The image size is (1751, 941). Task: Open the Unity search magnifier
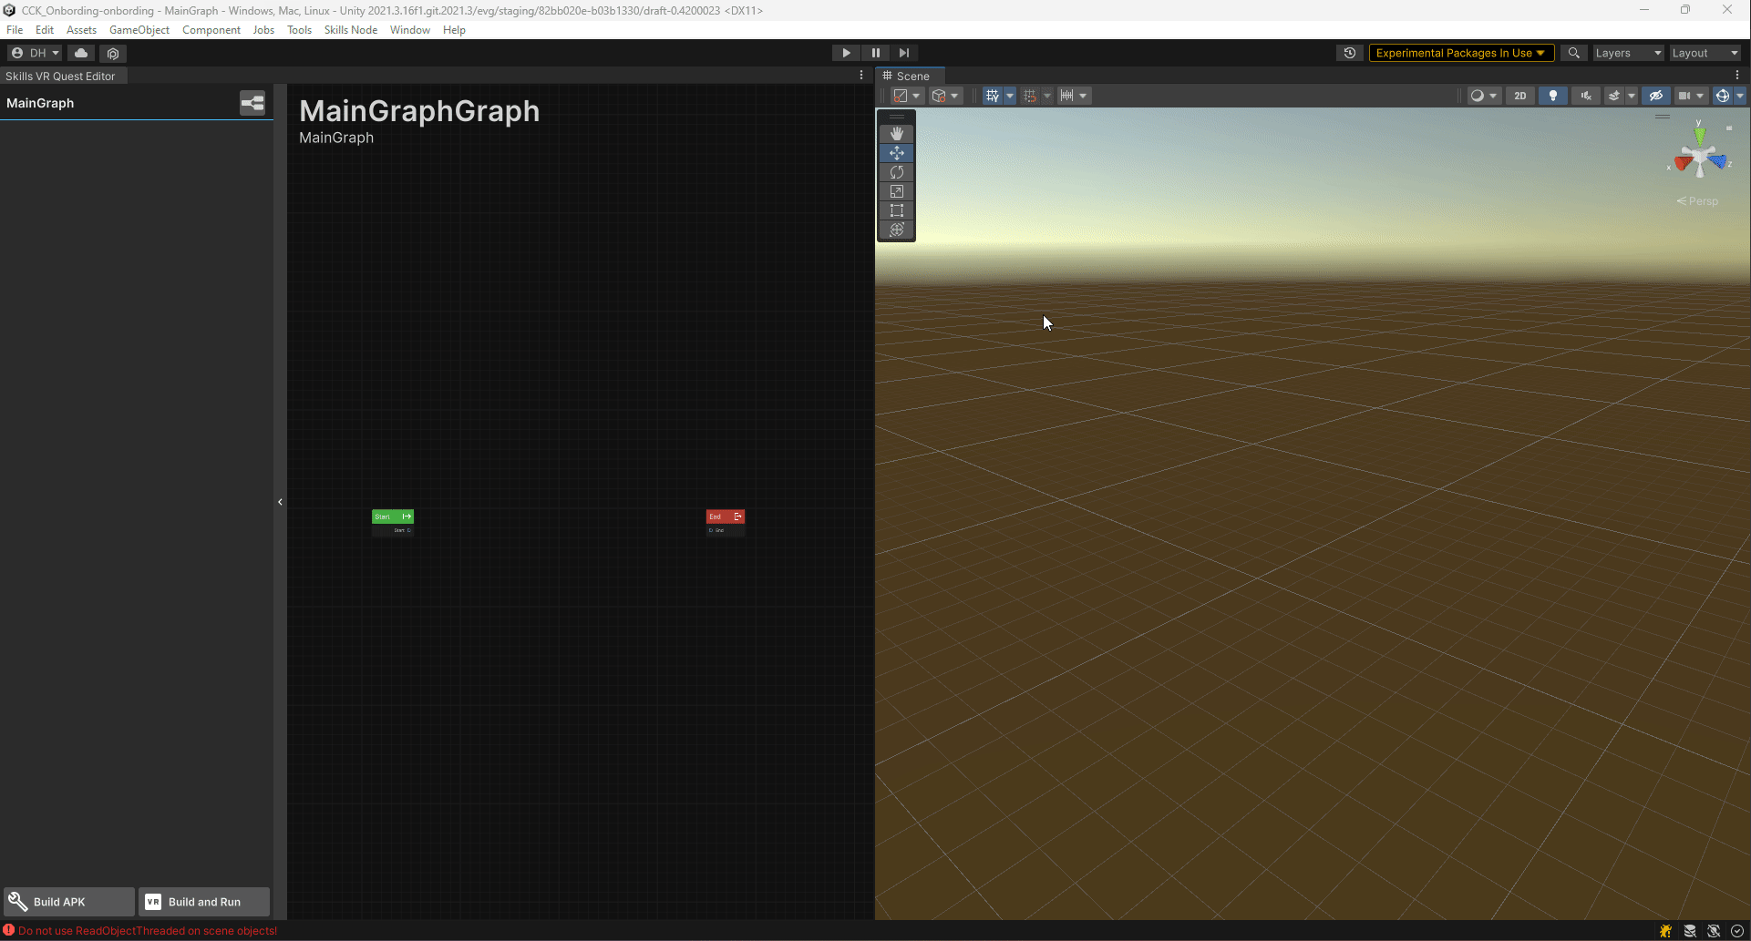(x=1573, y=53)
